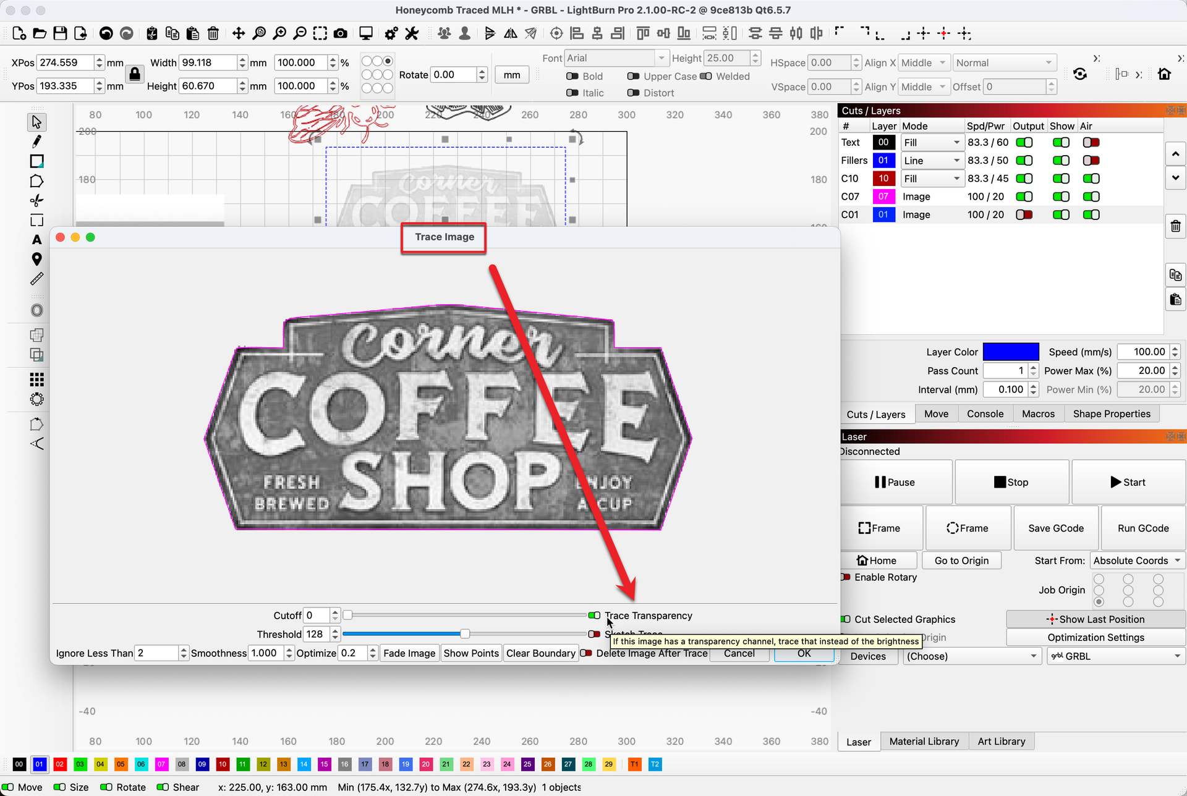Click the aspect ratio lock icon
The image size is (1187, 796).
click(x=134, y=74)
